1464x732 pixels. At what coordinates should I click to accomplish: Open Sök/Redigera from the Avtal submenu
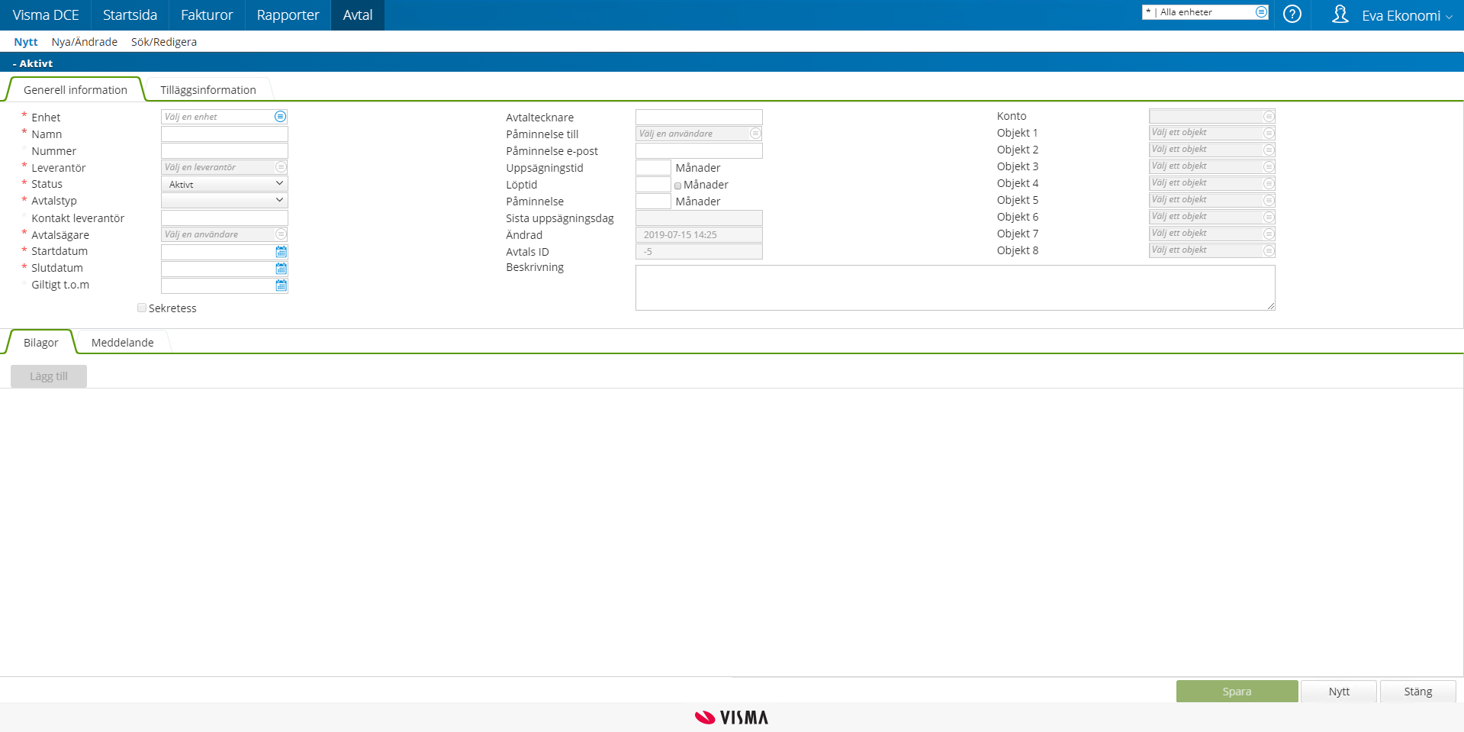click(163, 41)
